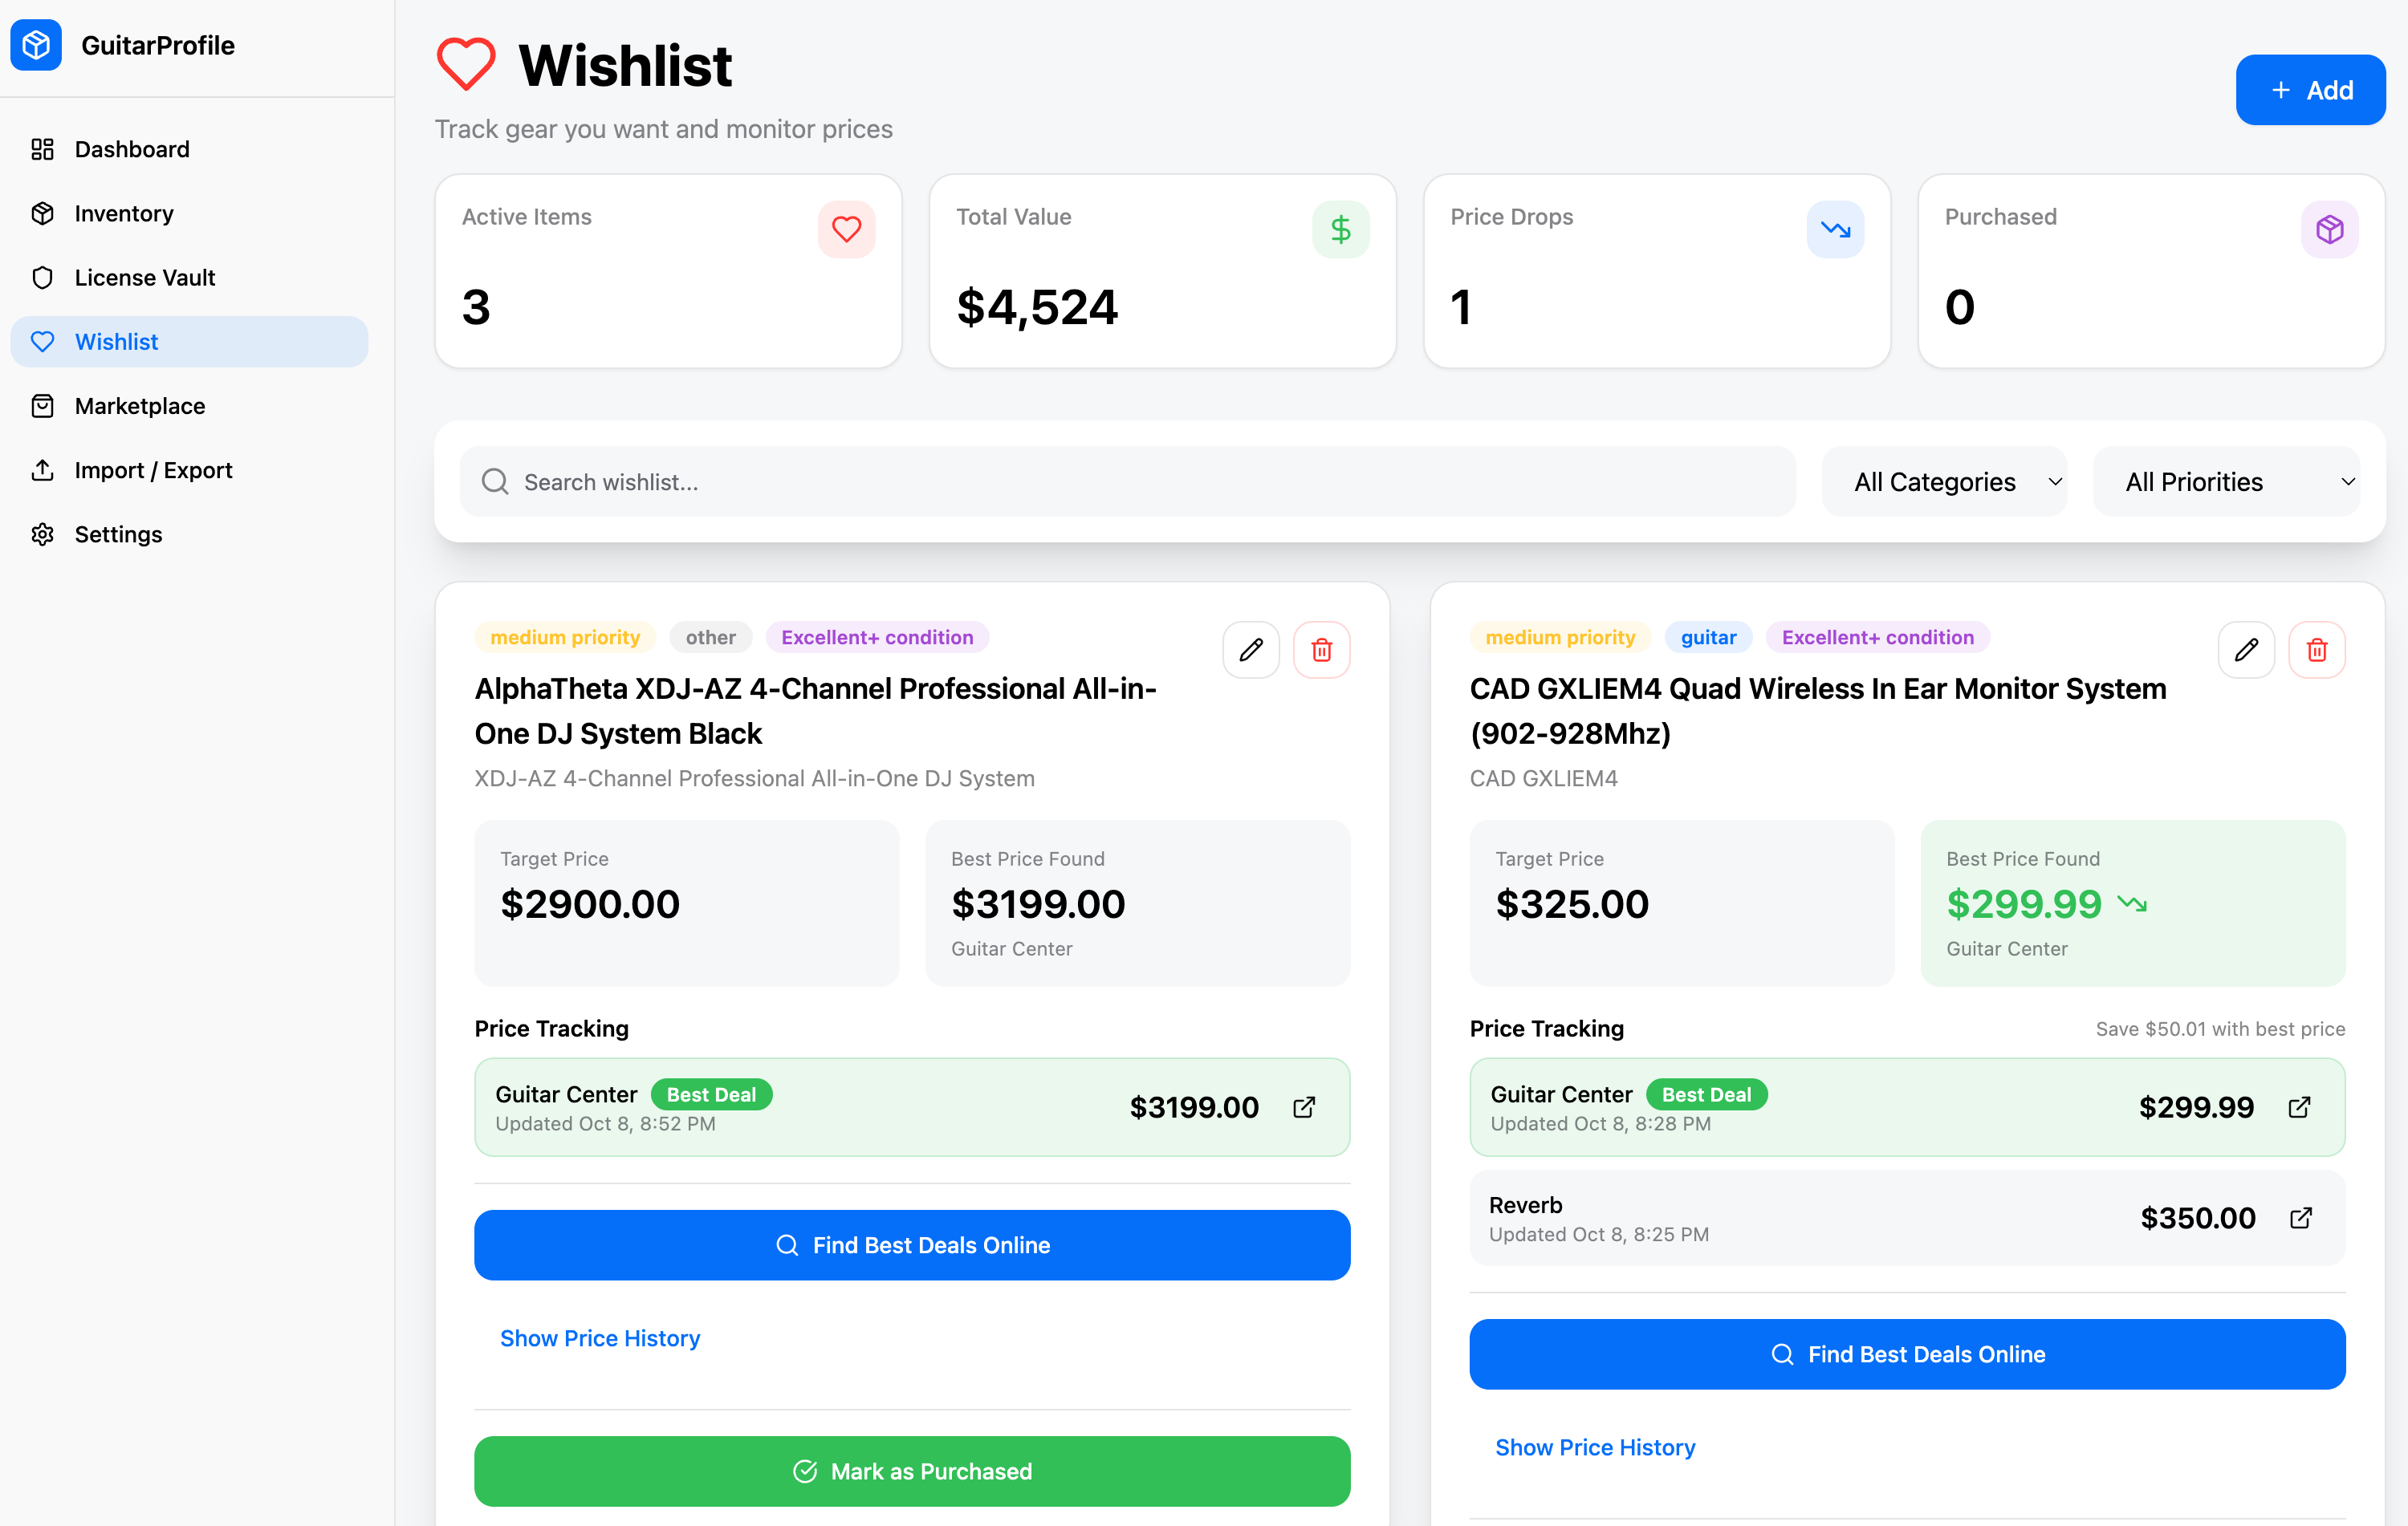Open the All Priorities dropdown
Viewport: 2408px width, 1526px height.
[x=2227, y=481]
